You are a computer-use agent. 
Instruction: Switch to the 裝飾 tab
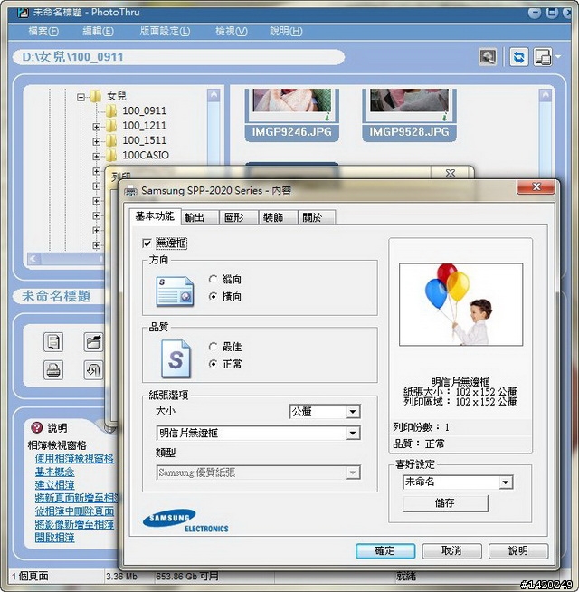tap(278, 218)
